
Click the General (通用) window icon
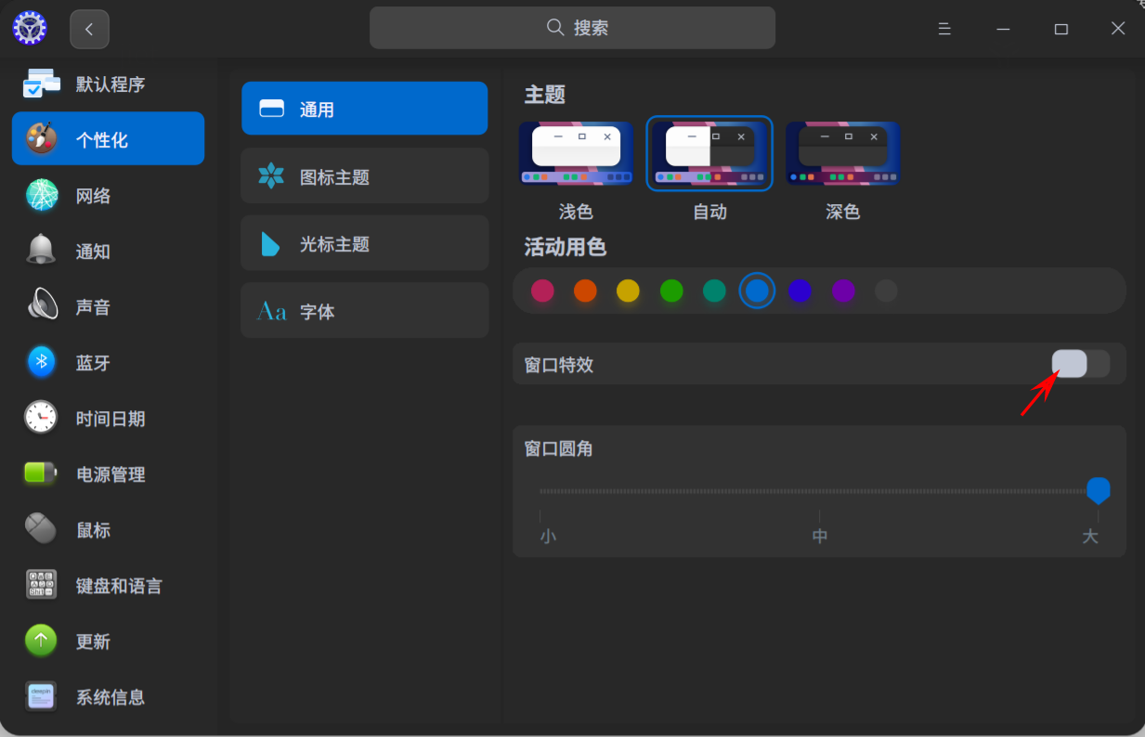pyautogui.click(x=271, y=109)
